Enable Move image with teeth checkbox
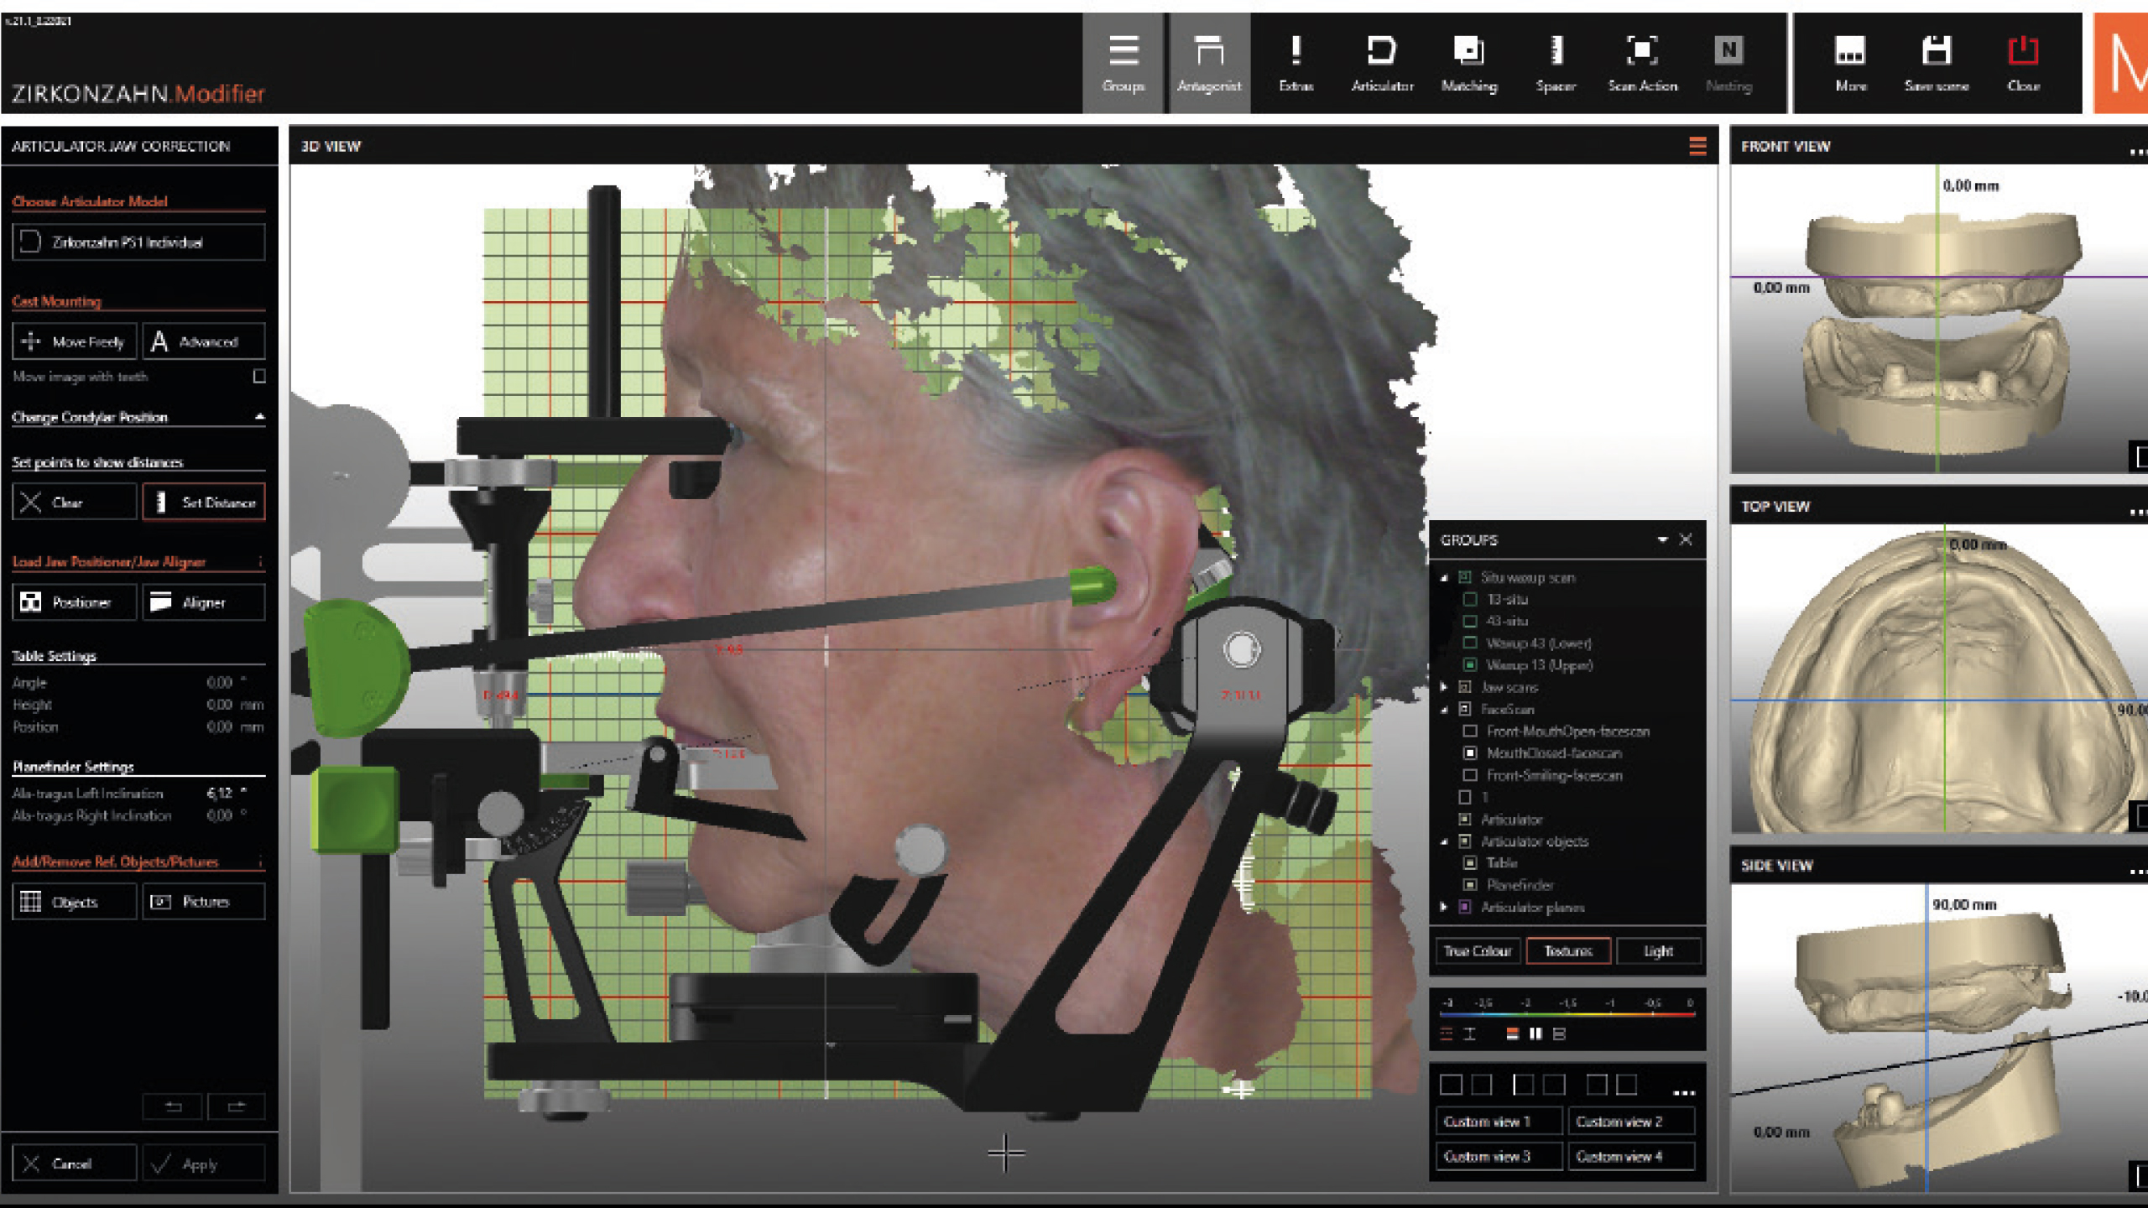The height and width of the screenshot is (1208, 2148). [x=259, y=377]
